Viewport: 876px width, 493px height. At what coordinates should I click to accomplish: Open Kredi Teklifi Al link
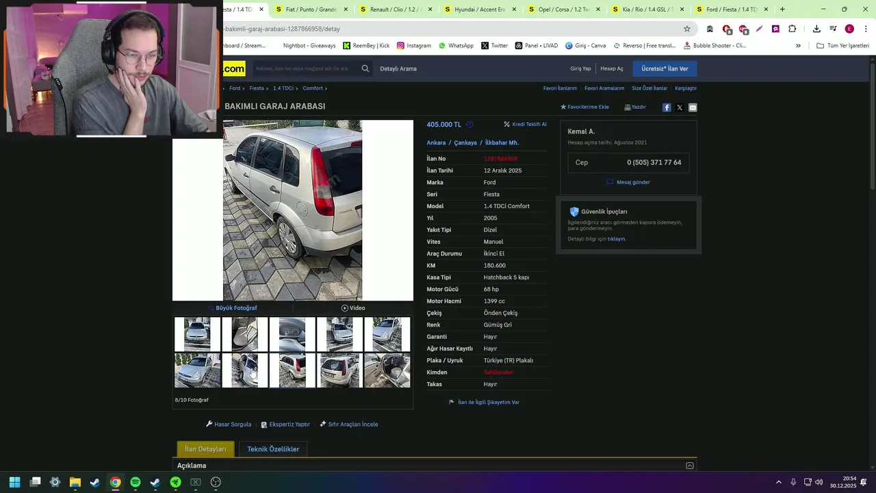click(526, 125)
